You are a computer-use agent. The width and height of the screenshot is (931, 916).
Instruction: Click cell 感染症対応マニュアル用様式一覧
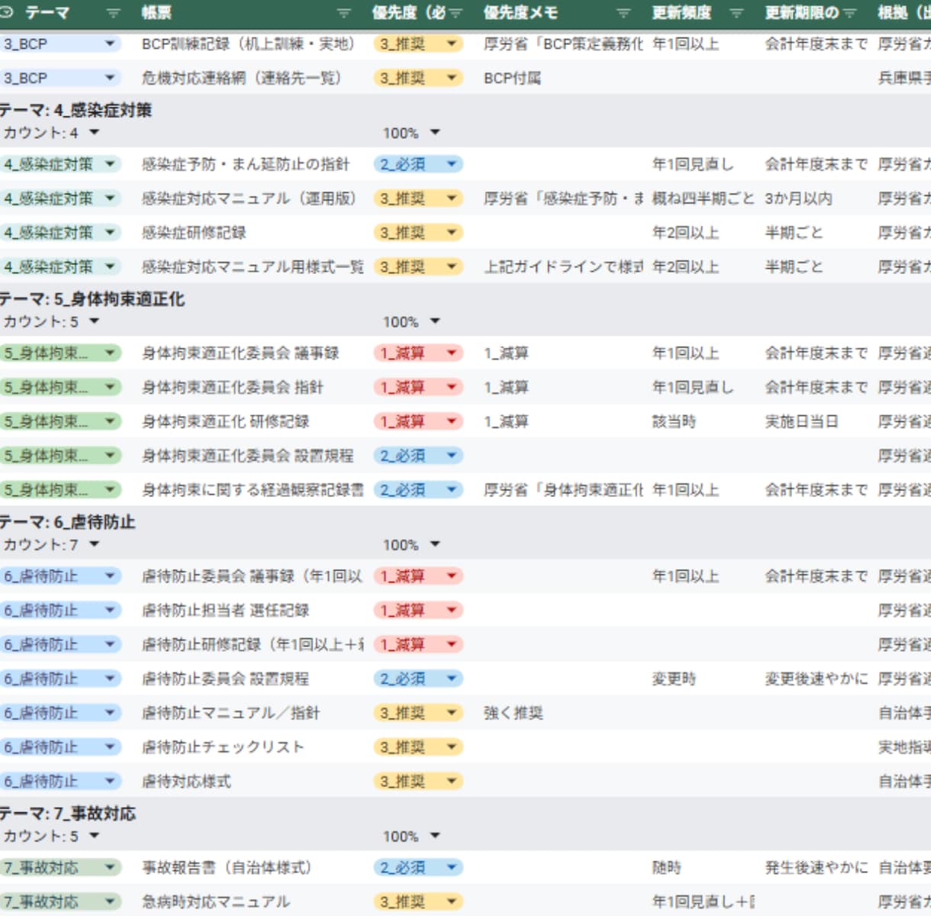253,267
